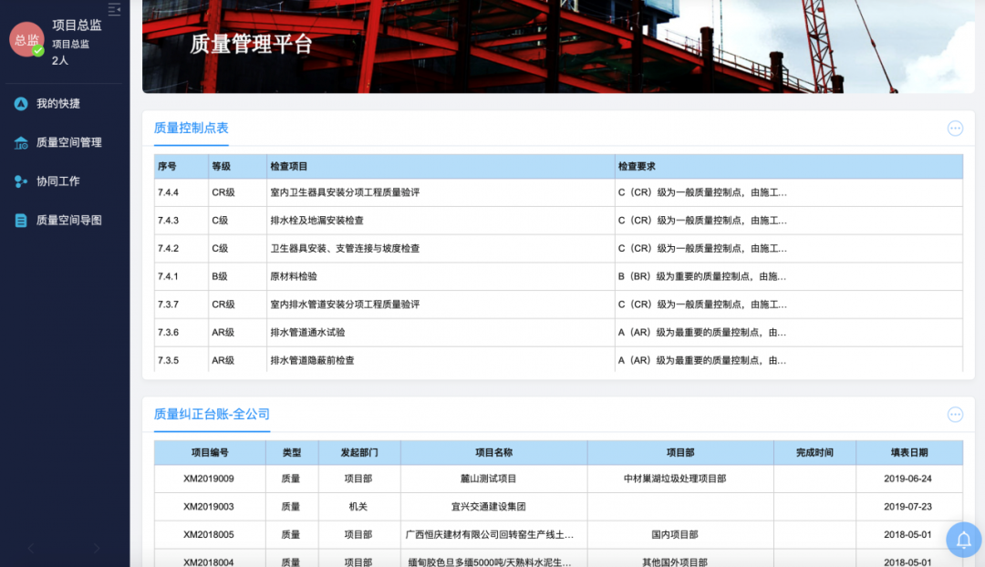Click the 项目编号 column header
The height and width of the screenshot is (567, 985).
[210, 453]
